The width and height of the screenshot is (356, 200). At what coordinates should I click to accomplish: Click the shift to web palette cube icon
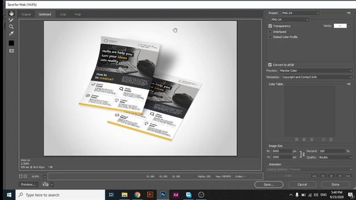(x=304, y=139)
